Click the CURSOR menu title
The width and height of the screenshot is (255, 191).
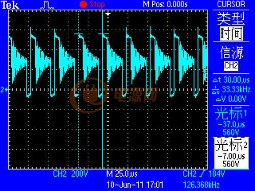(231, 5)
